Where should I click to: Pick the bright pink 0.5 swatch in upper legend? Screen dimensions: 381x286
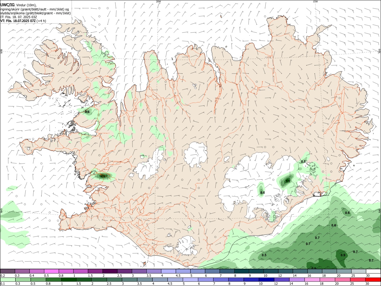coord(51,271)
